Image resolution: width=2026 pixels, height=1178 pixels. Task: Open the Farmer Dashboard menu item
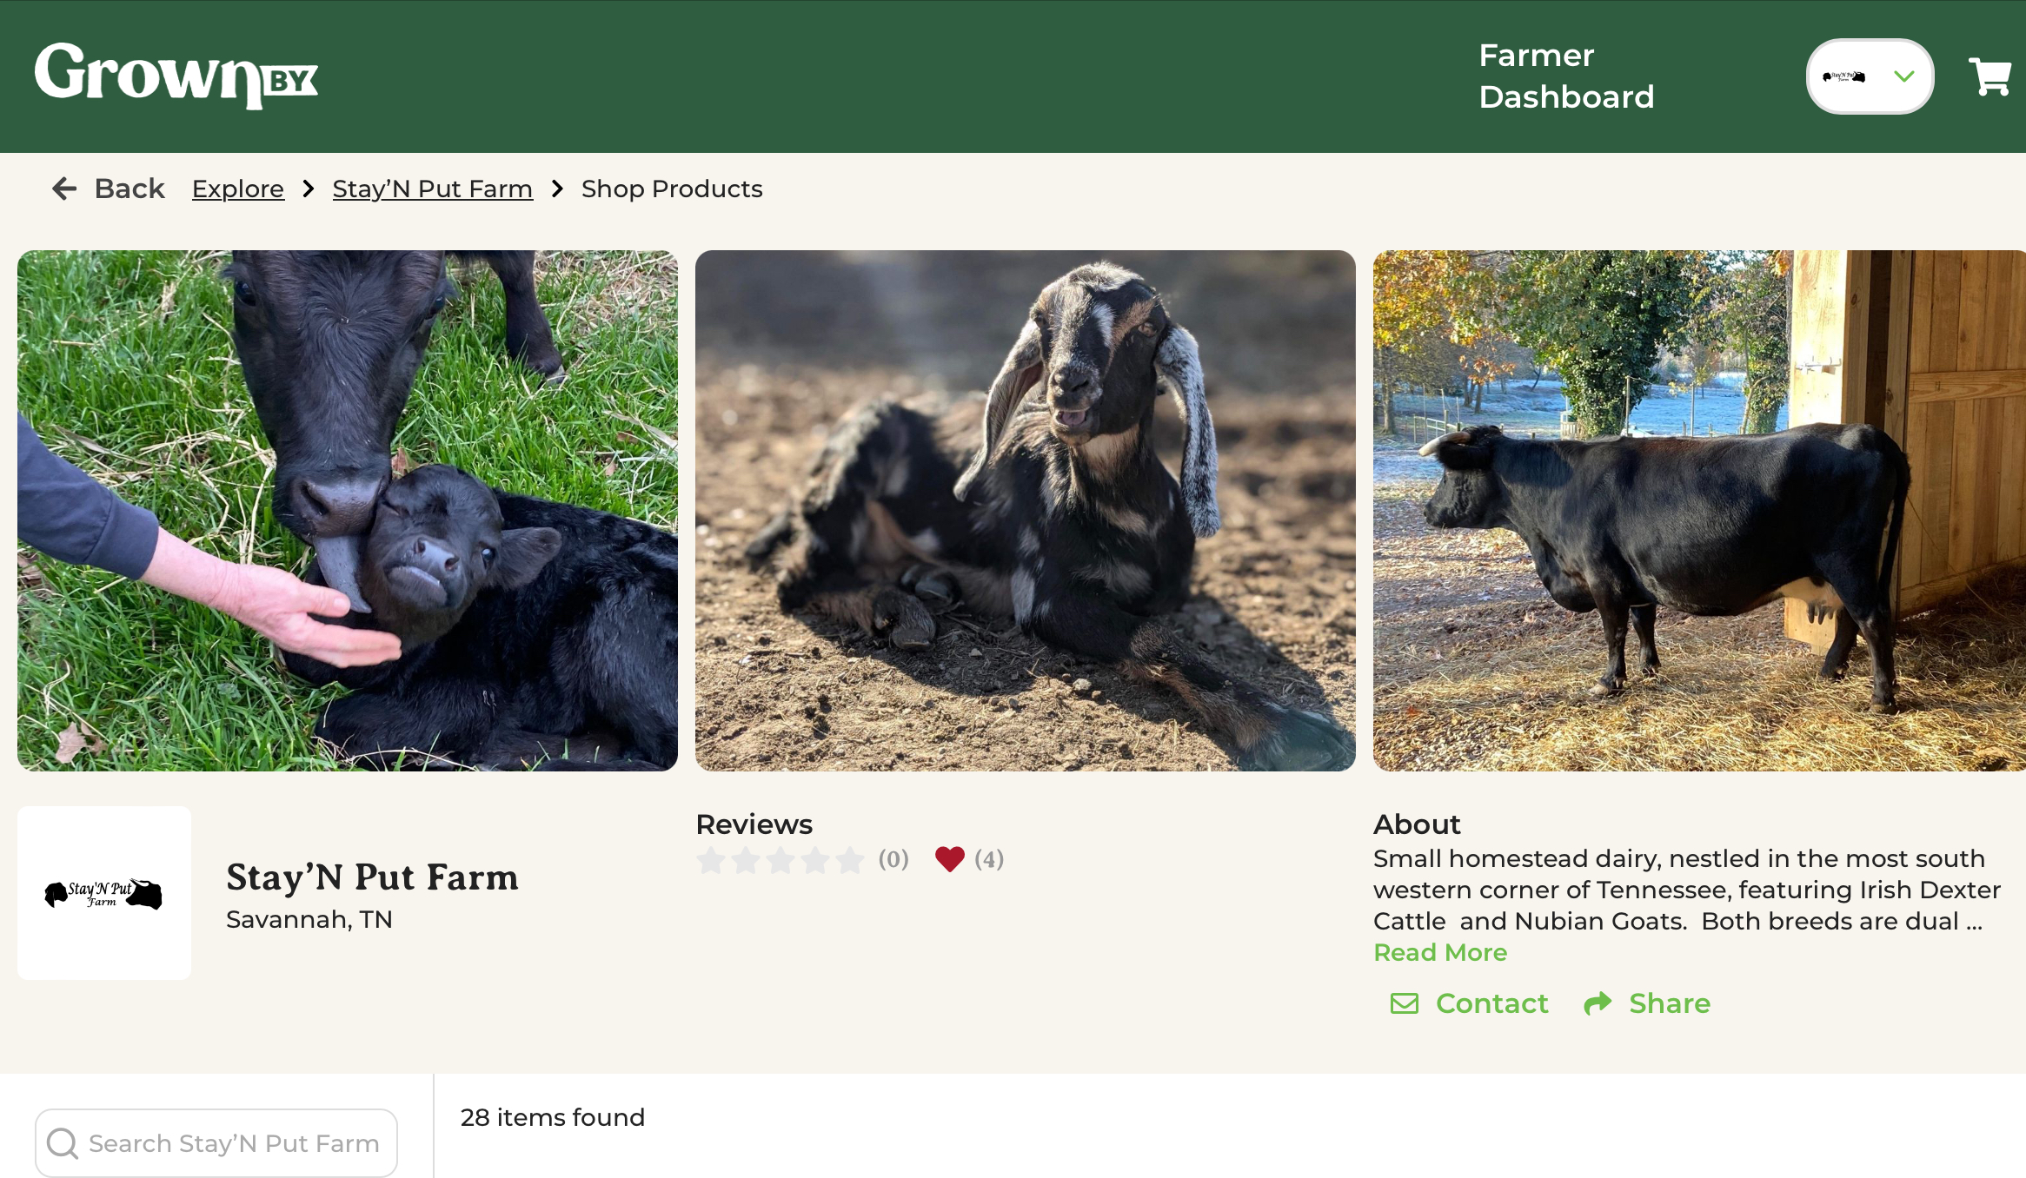point(1566,76)
